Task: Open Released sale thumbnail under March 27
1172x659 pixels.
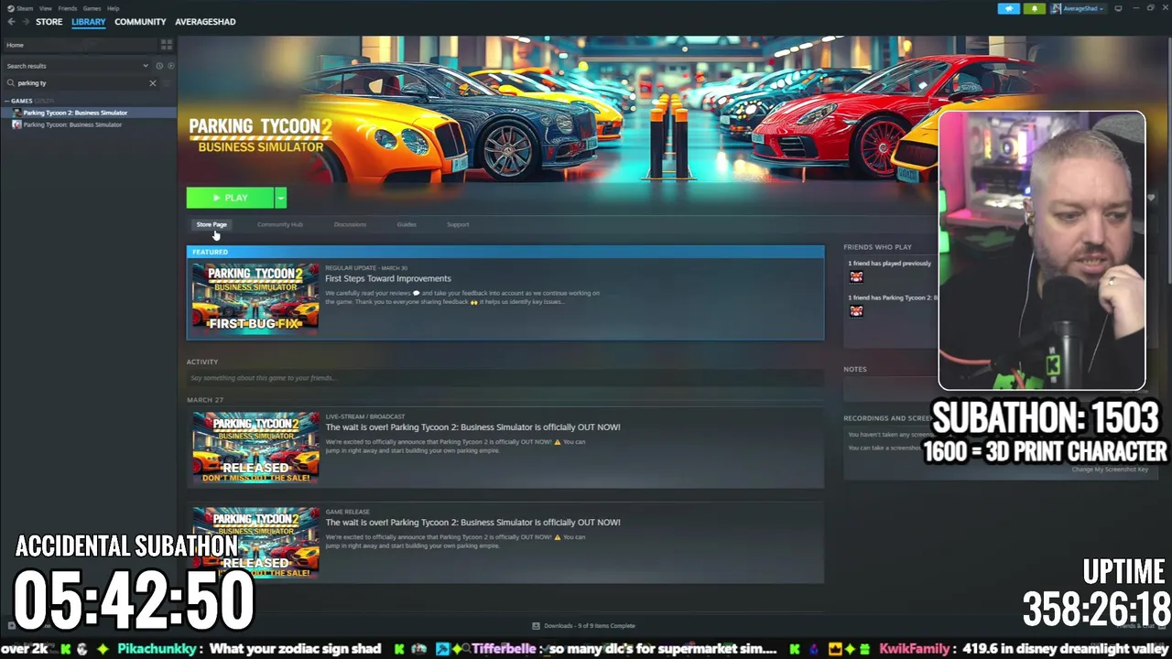Action: click(x=255, y=447)
